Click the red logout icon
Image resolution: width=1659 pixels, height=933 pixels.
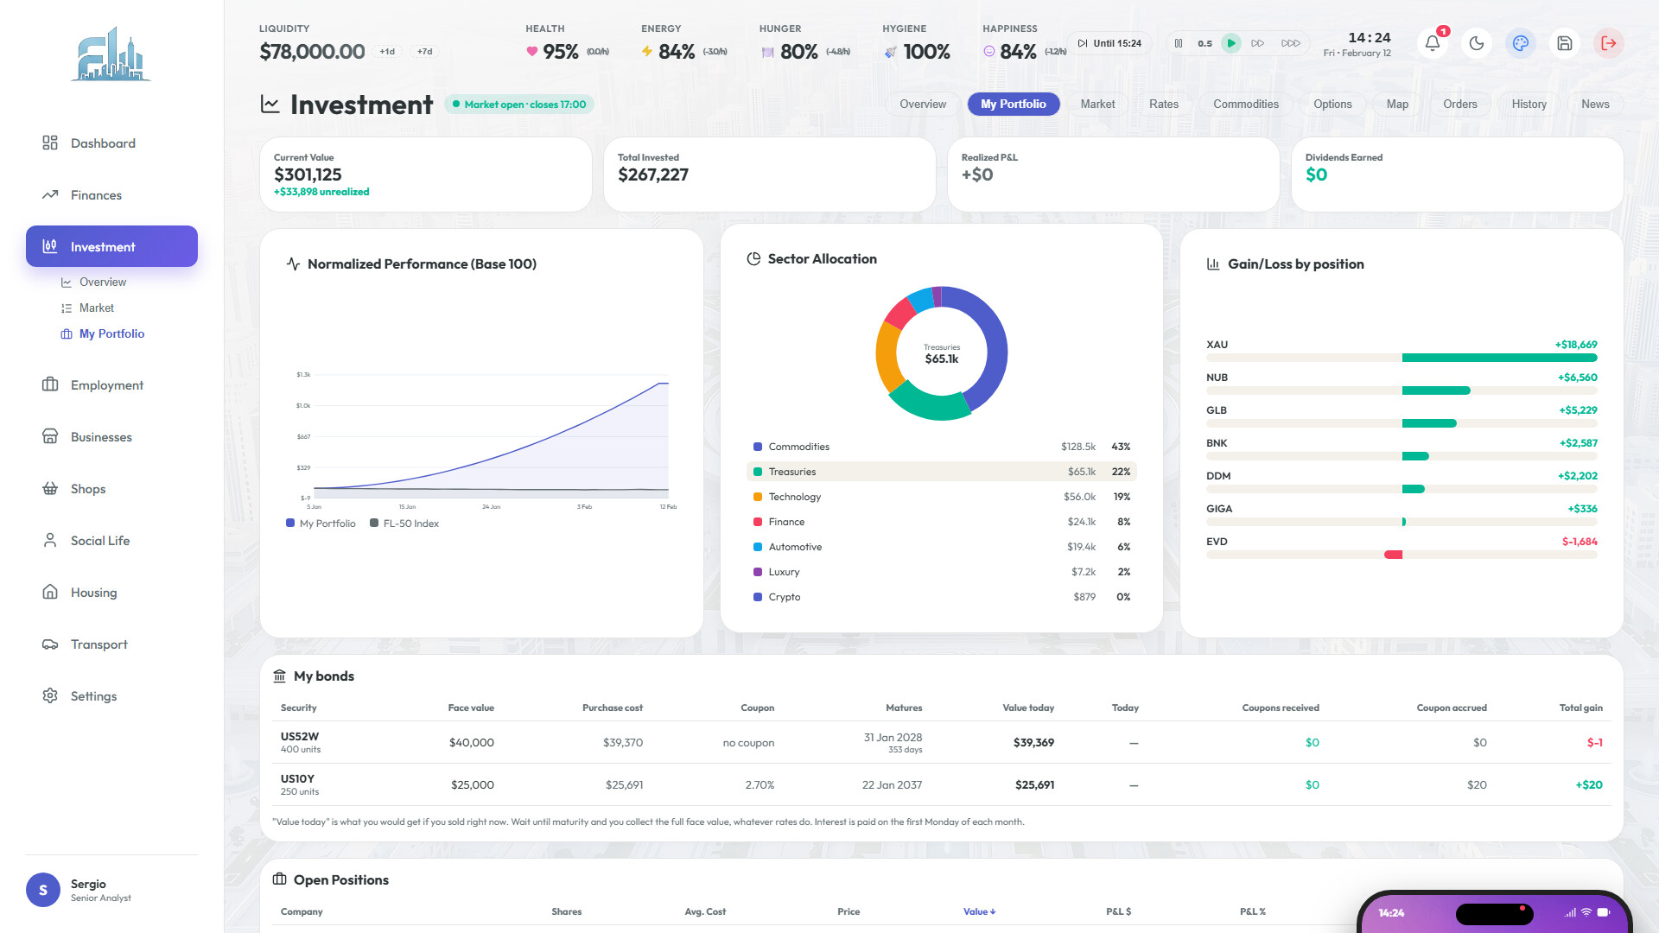1609,43
